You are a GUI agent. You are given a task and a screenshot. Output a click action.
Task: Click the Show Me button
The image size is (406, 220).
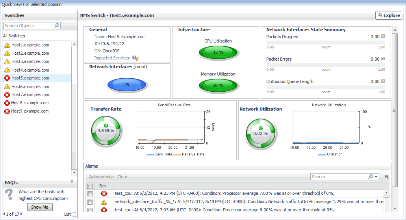(x=40, y=207)
